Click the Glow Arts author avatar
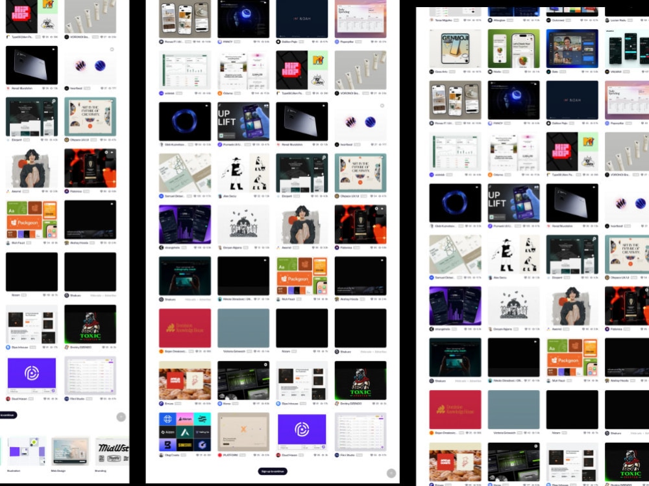This screenshot has width=649, height=486. point(432,72)
